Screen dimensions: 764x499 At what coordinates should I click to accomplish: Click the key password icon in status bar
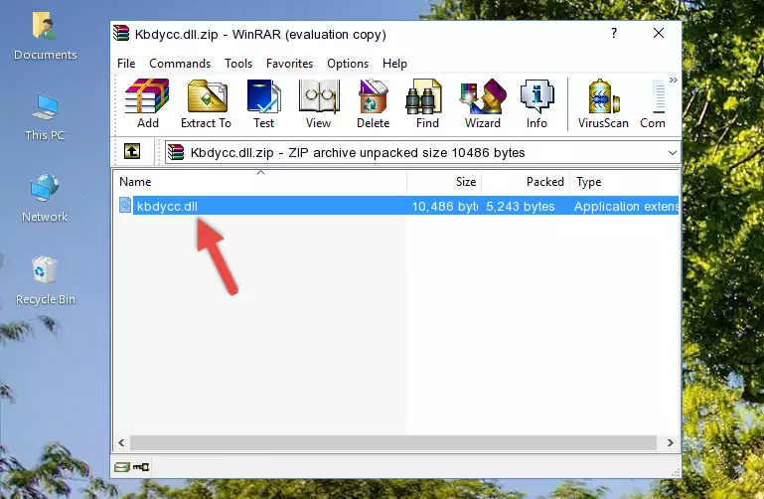pos(141,467)
